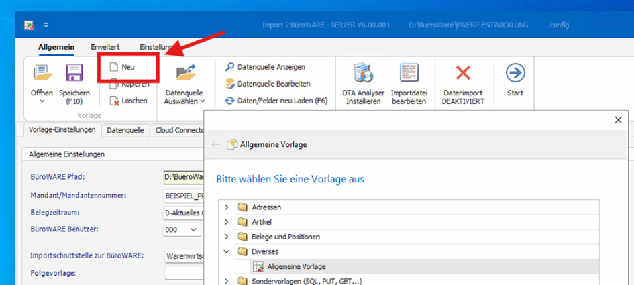This screenshot has width=634, height=285.
Task: Click the app icon in title bar
Action: point(29,25)
